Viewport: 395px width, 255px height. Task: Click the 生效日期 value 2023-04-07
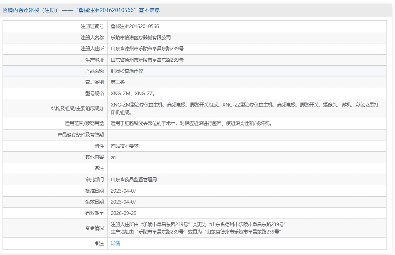pos(124,202)
